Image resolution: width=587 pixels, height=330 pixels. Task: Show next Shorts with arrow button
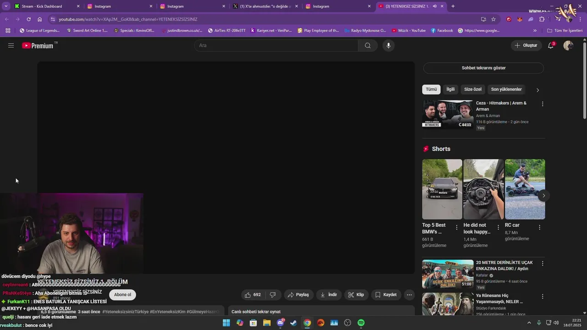[543, 196]
